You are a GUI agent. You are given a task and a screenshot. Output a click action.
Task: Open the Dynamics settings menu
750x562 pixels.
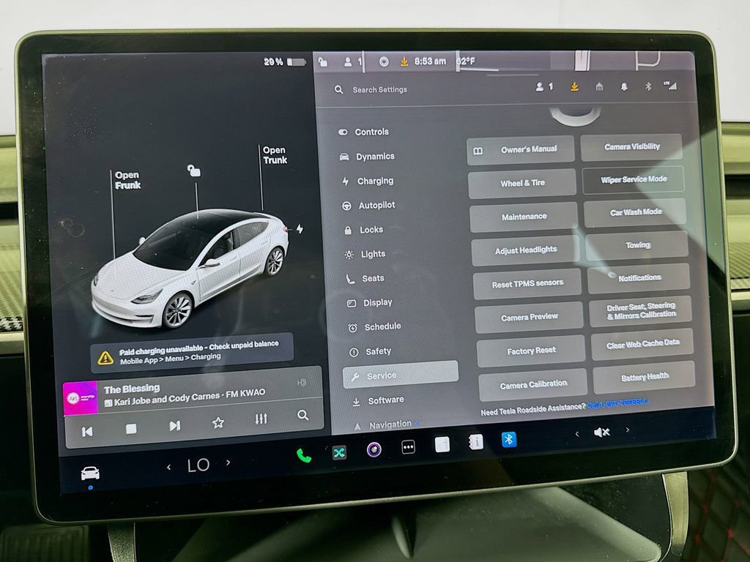point(367,157)
